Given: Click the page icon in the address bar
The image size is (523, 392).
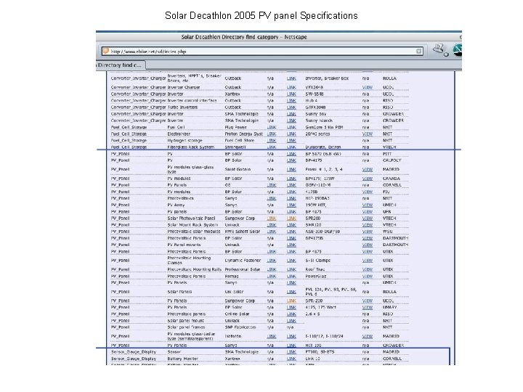Looking at the screenshot, I should pyautogui.click(x=106, y=51).
